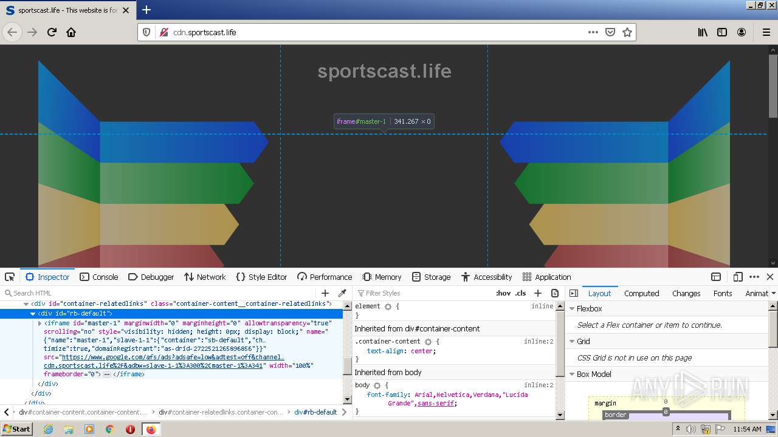
Task: Open the Storage tab
Action: (x=431, y=277)
